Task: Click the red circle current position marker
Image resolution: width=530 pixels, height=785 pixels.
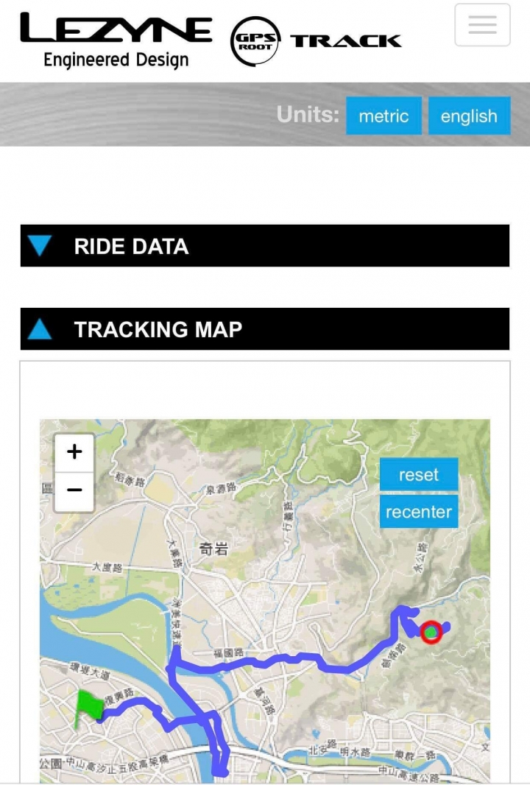Action: coord(431,633)
